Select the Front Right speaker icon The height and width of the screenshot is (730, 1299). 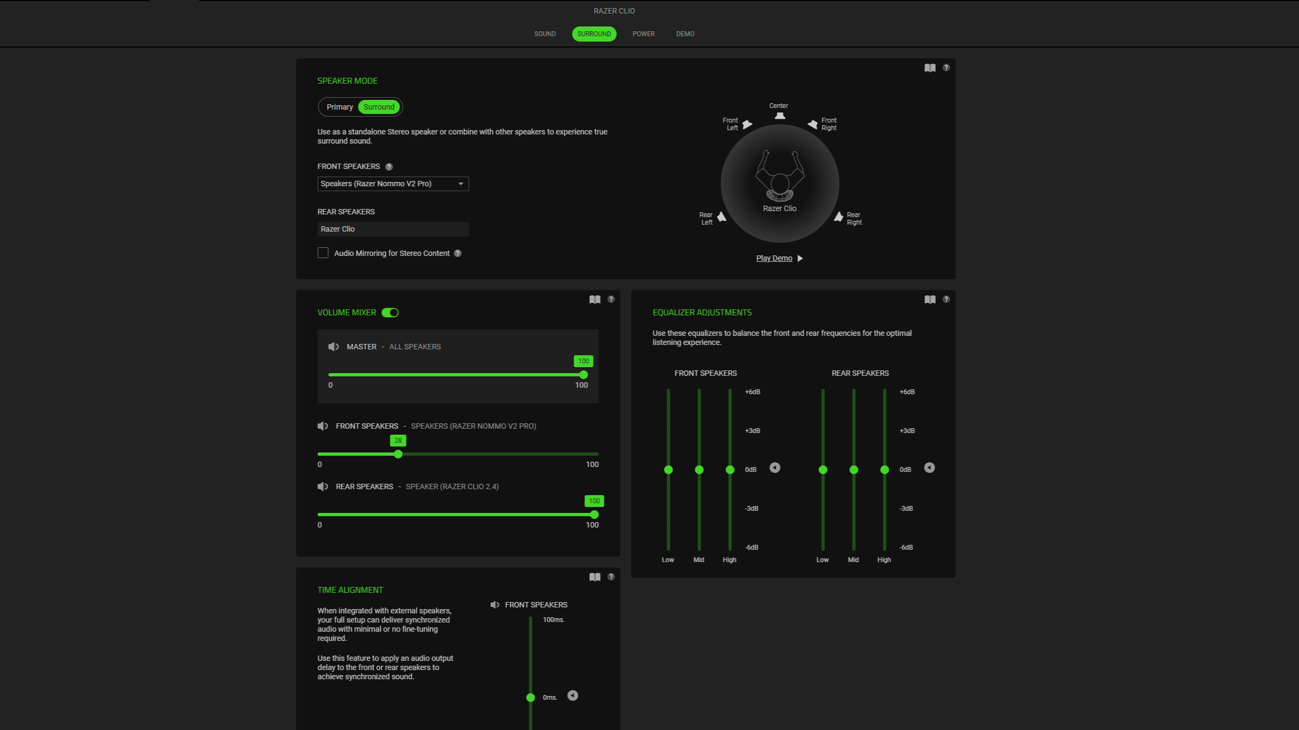pyautogui.click(x=812, y=124)
